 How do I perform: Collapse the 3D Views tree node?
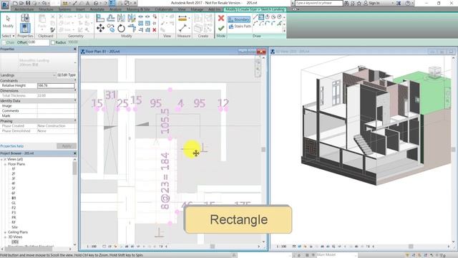coord(5,237)
